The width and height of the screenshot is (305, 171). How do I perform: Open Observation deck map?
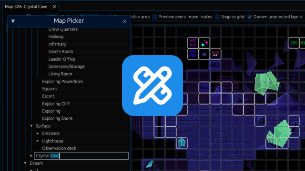59,148
